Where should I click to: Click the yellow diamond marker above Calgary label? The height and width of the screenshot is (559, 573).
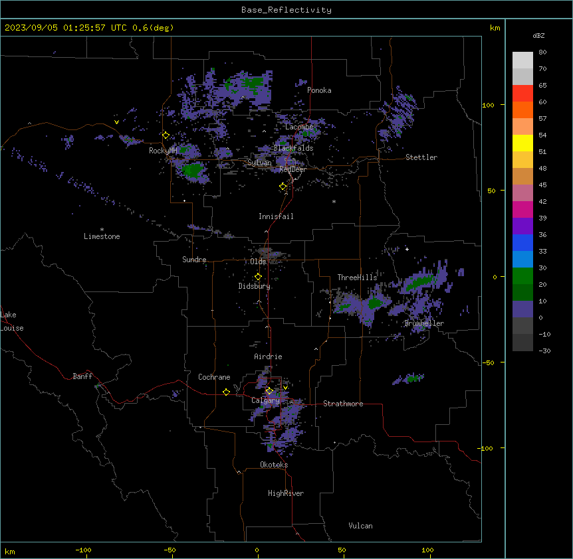[x=269, y=391]
